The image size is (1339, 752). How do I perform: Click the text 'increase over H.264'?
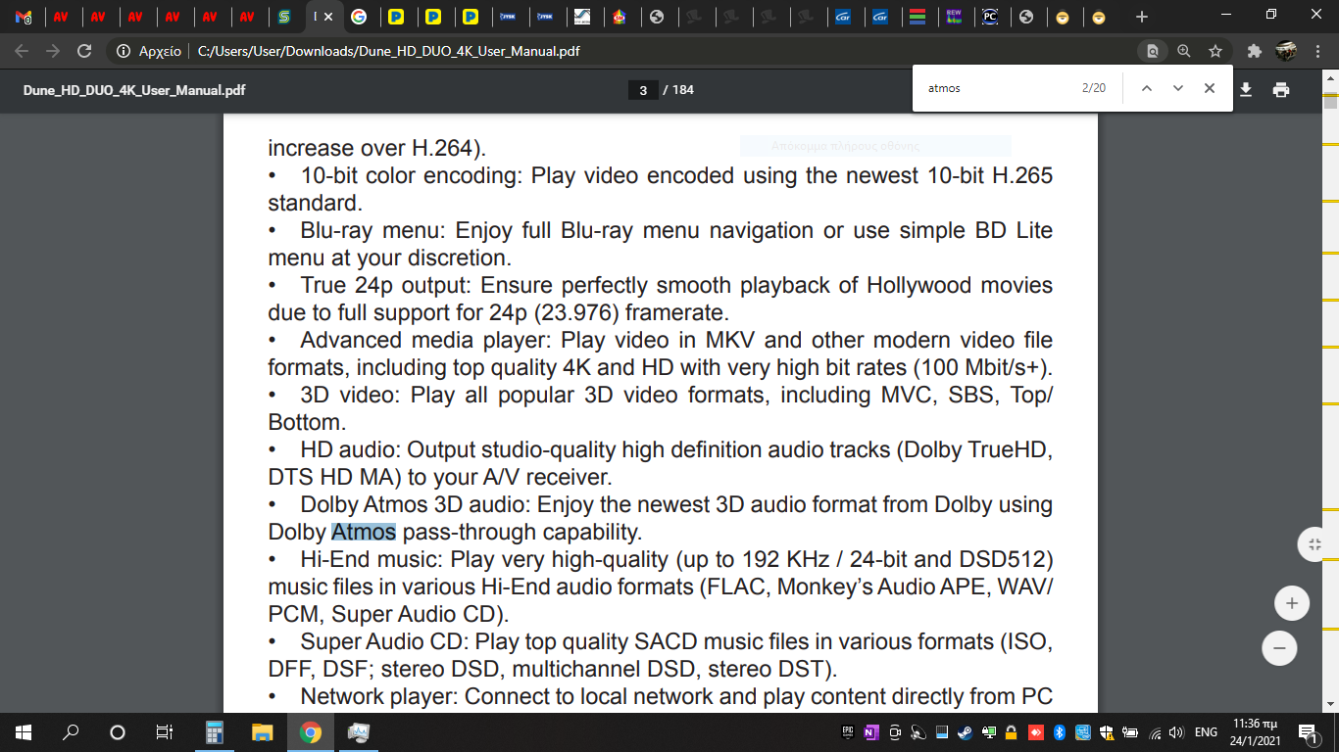coord(370,149)
